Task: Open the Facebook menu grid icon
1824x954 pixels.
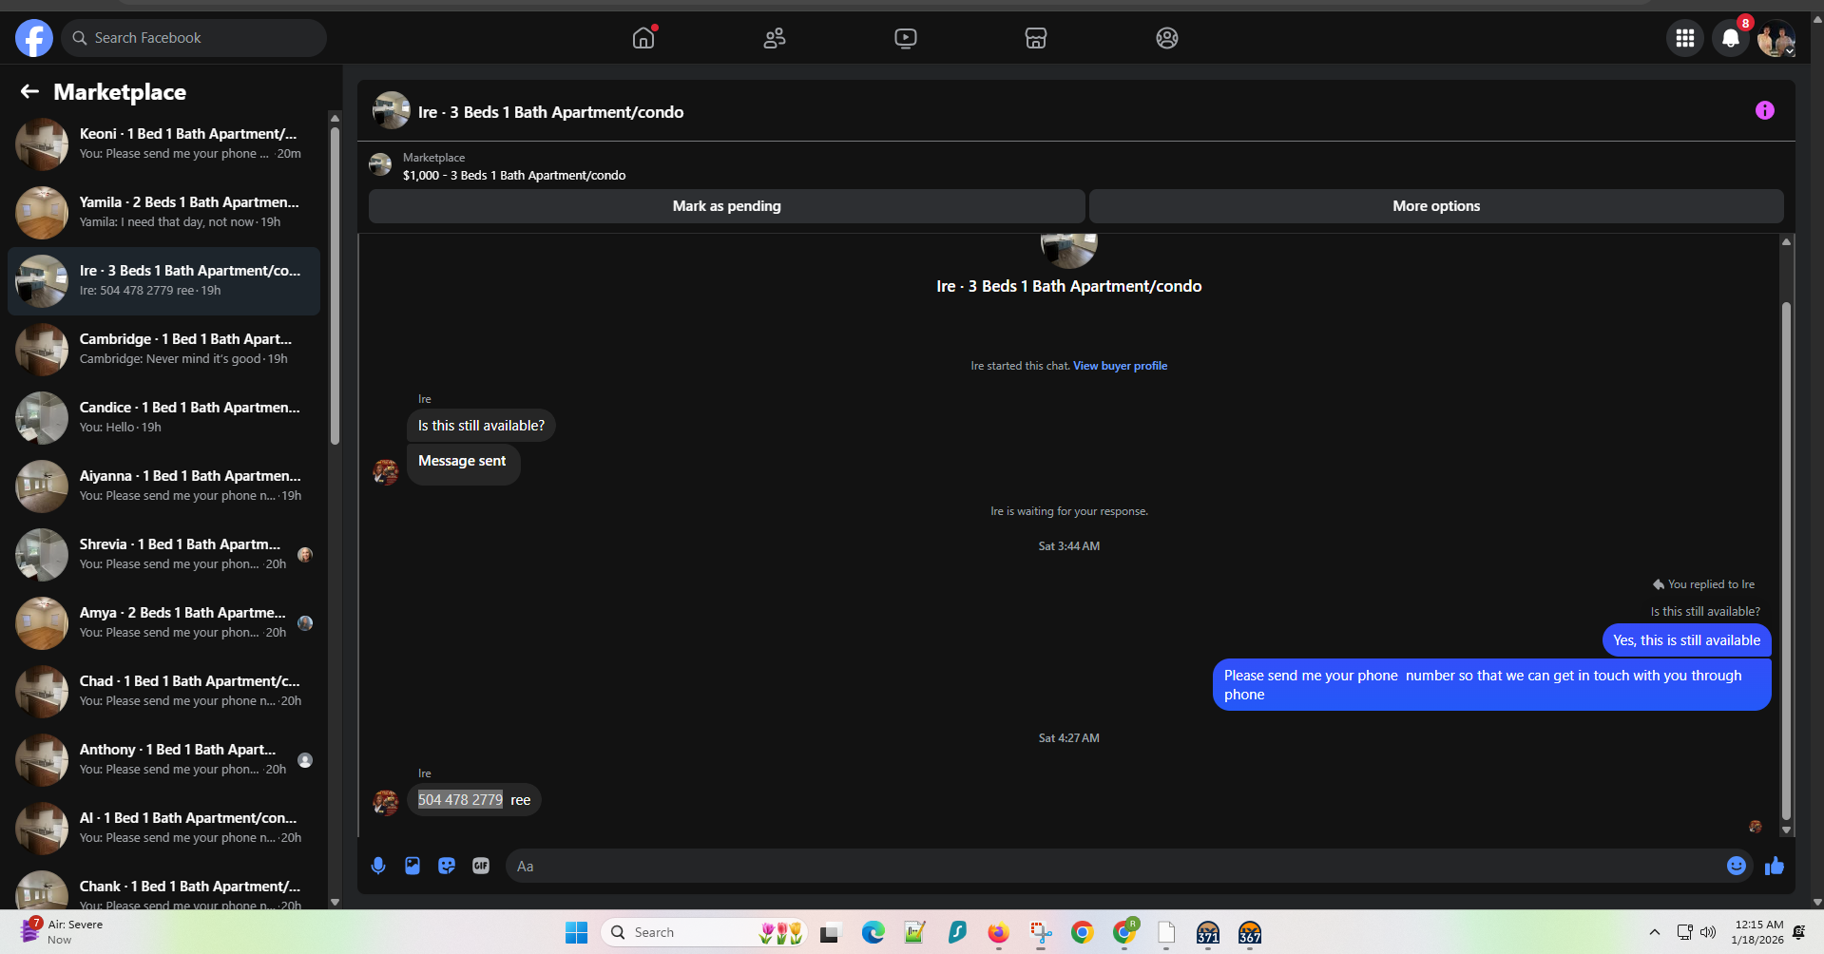Action: (1685, 38)
